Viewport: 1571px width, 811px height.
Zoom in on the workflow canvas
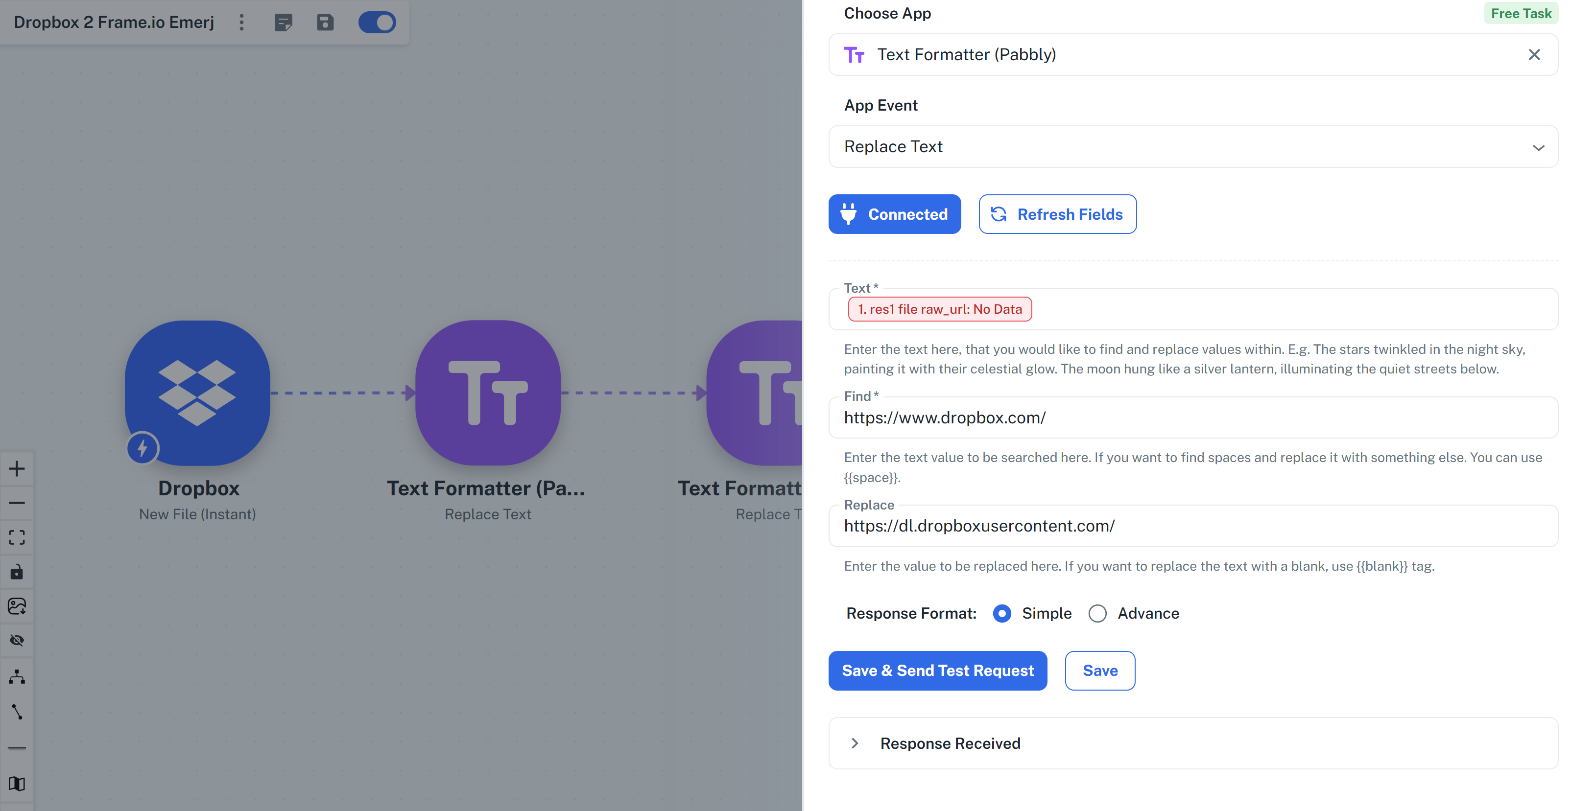point(17,468)
